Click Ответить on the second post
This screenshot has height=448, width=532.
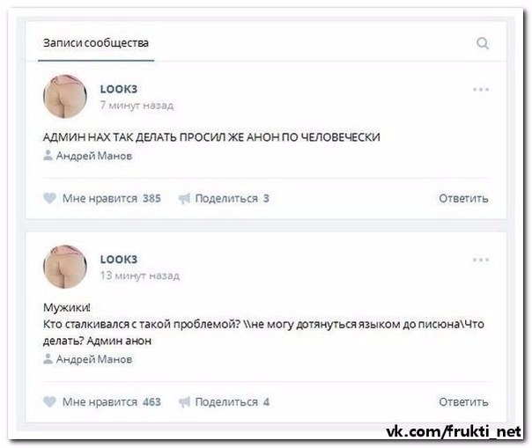[x=463, y=402]
